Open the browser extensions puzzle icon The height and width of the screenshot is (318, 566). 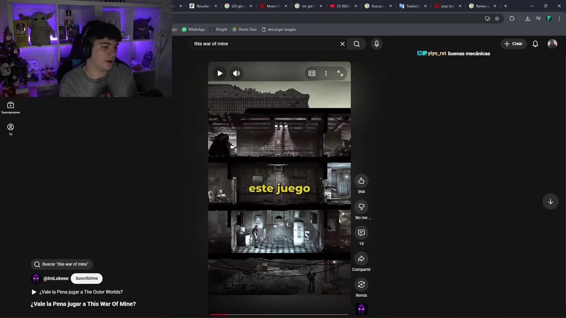pos(512,19)
